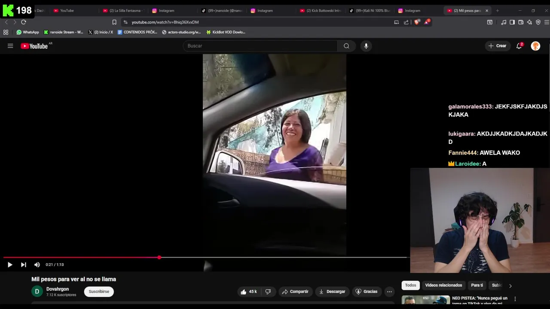Click the NEO PISTEA recommended video title

pyautogui.click(x=480, y=300)
